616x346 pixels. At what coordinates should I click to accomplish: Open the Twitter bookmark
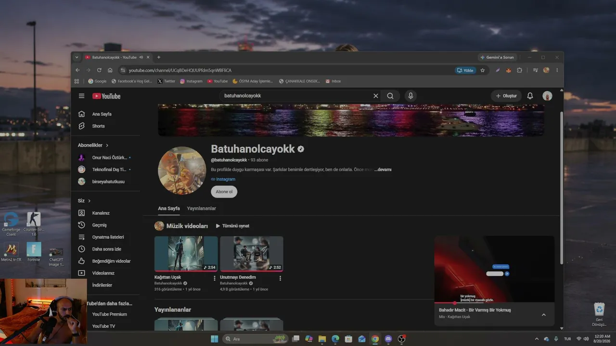tap(167, 81)
